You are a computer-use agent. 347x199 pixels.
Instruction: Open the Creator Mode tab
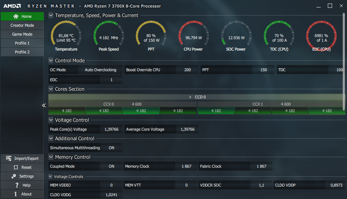(x=22, y=25)
